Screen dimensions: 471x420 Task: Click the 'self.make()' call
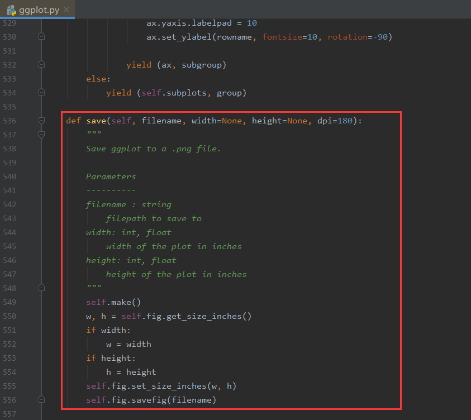point(113,302)
